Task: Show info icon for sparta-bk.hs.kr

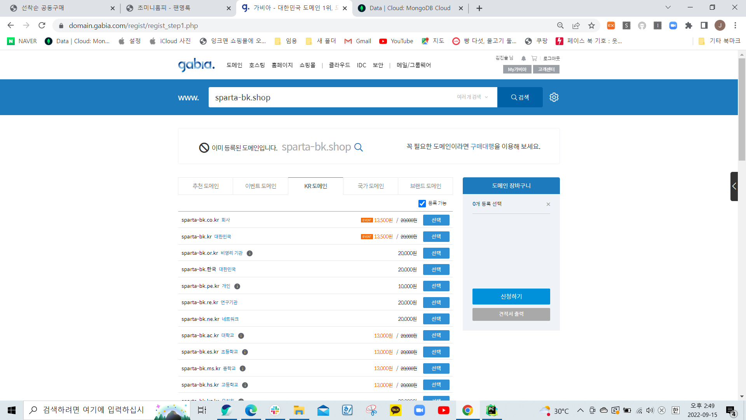Action: [x=245, y=385]
